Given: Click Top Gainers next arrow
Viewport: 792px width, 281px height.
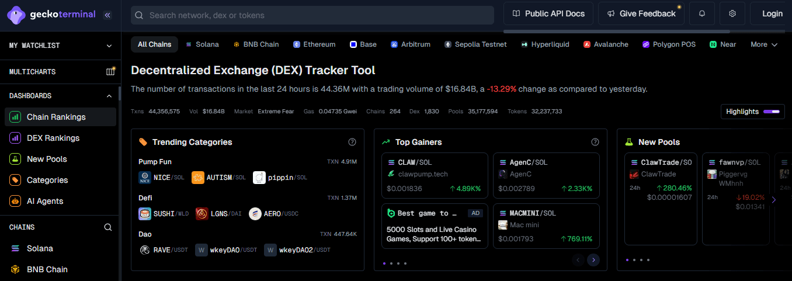Looking at the screenshot, I should click(x=593, y=260).
